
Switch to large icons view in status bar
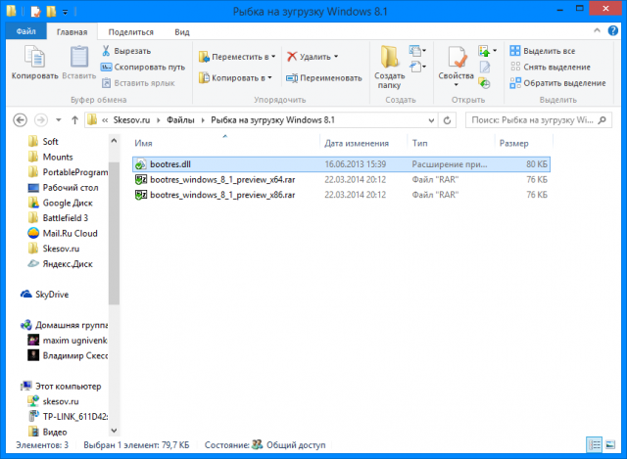point(610,444)
